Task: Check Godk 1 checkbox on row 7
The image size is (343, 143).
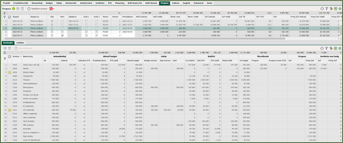Action: click(x=86, y=35)
